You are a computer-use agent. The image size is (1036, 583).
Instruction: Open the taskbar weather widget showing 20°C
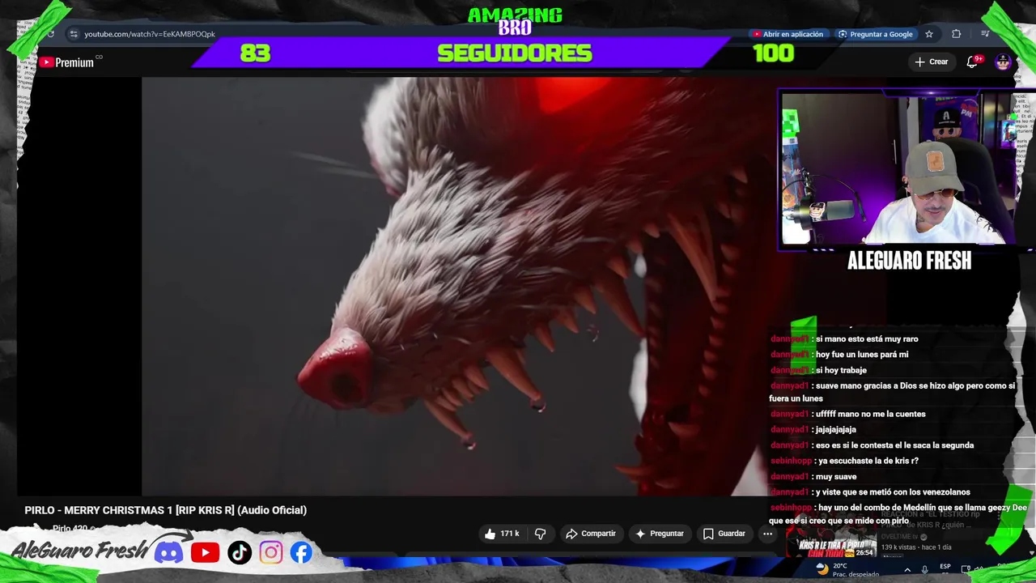click(x=847, y=570)
